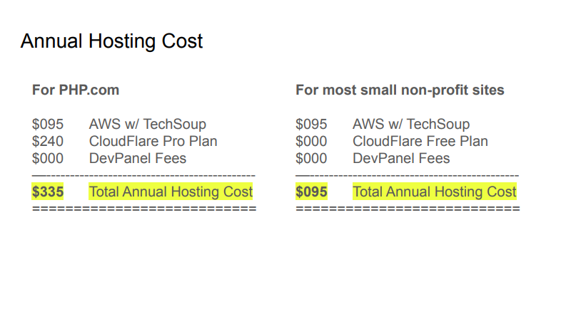Screen dimensions: 561x309
Task: Click the "For most small non-profit sites" heading
Action: [400, 90]
